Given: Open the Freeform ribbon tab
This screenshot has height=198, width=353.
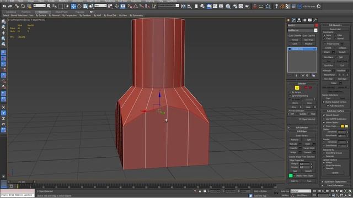Looking at the screenshot, I should tap(26, 12).
